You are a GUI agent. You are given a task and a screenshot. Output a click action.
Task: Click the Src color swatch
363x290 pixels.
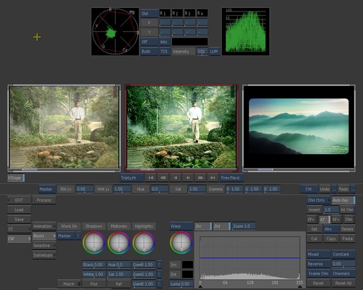tap(188, 265)
